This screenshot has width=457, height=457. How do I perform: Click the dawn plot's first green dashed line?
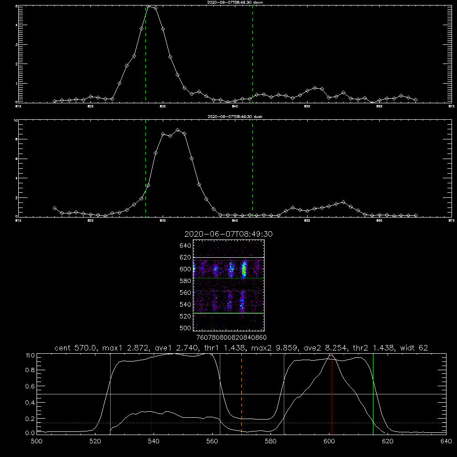pos(145,54)
